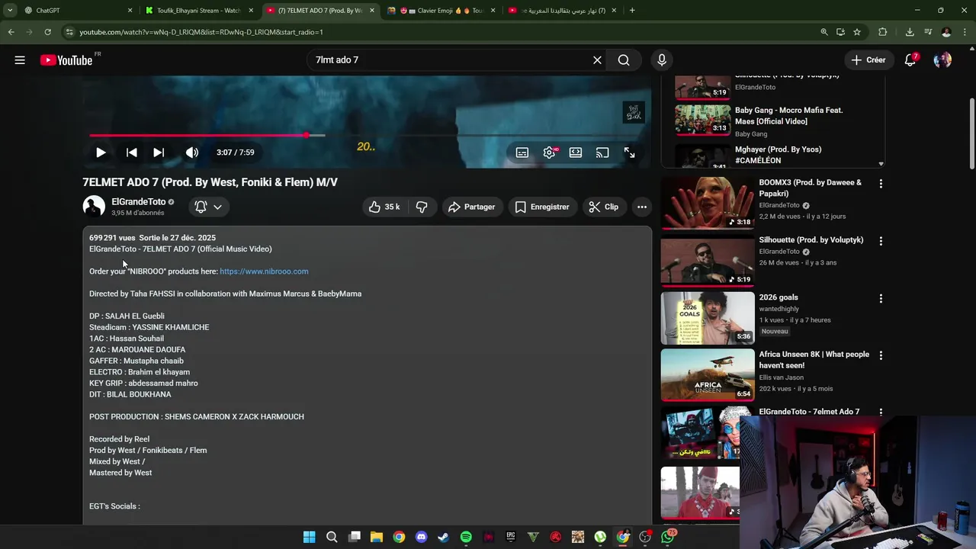The image size is (976, 549).
Task: Open Epic Games Launcher from the taskbar
Action: pyautogui.click(x=511, y=537)
